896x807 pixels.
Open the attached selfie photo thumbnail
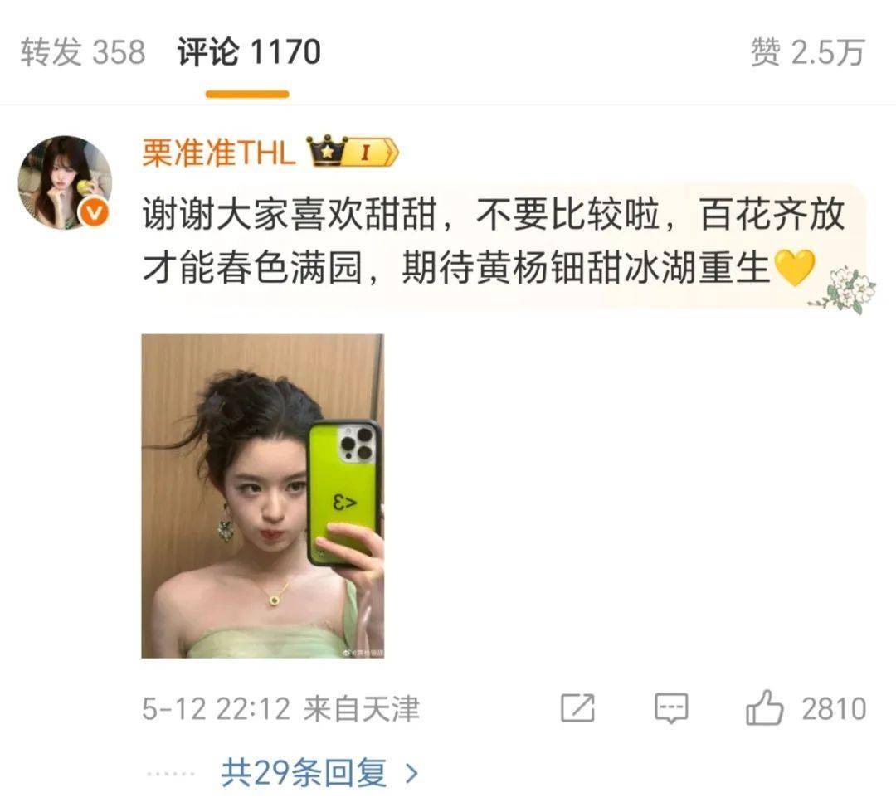263,496
